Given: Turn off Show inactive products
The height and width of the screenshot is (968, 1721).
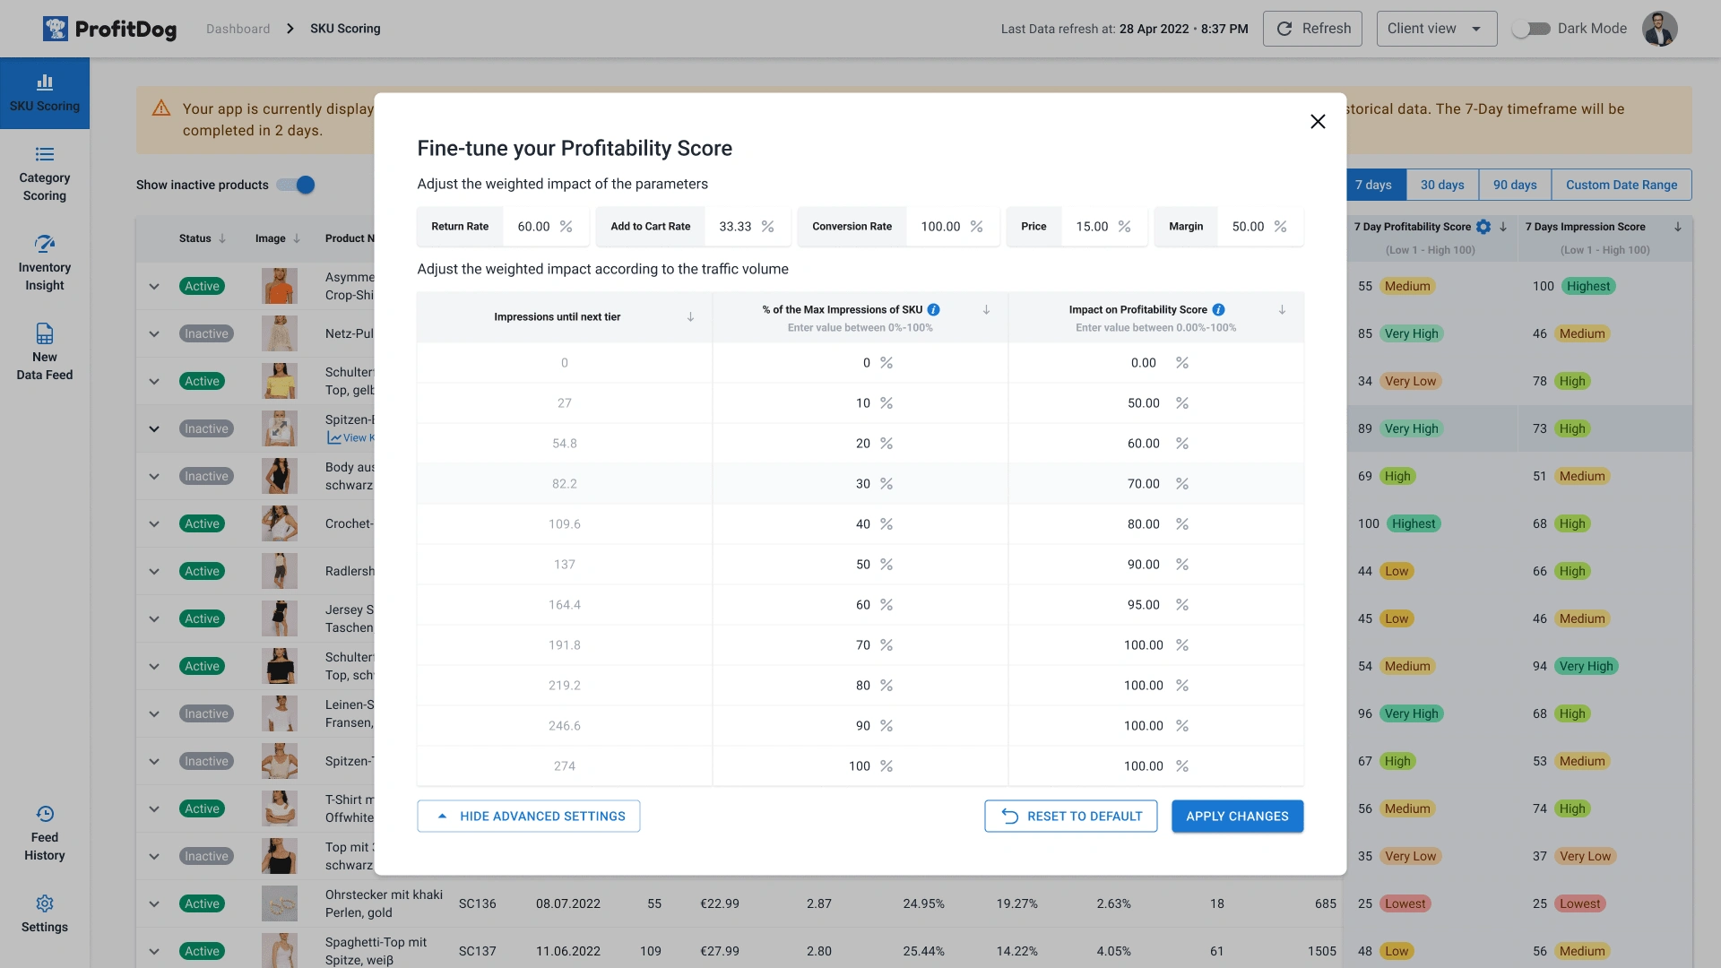Looking at the screenshot, I should (x=296, y=185).
